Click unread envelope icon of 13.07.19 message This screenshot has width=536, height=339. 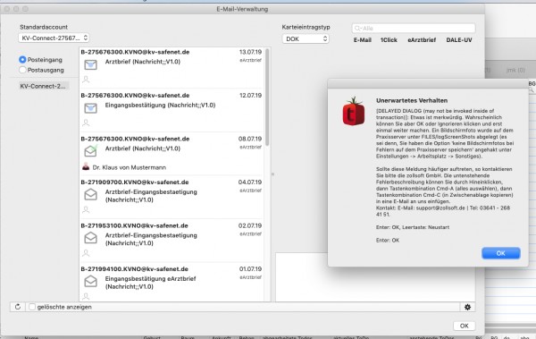[x=90, y=64]
